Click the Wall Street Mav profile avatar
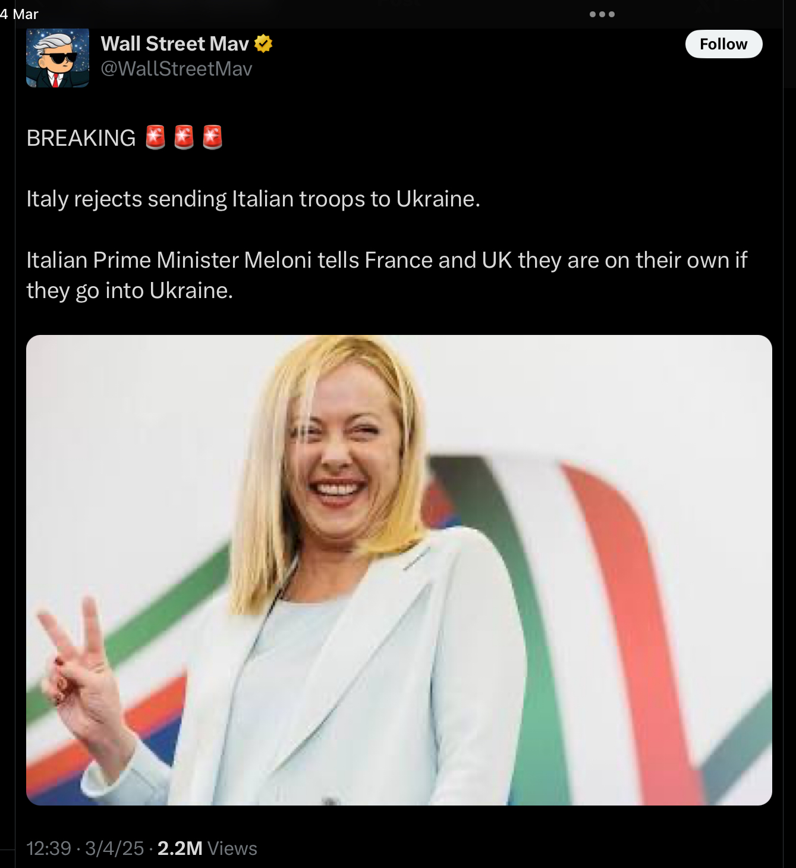The width and height of the screenshot is (796, 868). 58,58
